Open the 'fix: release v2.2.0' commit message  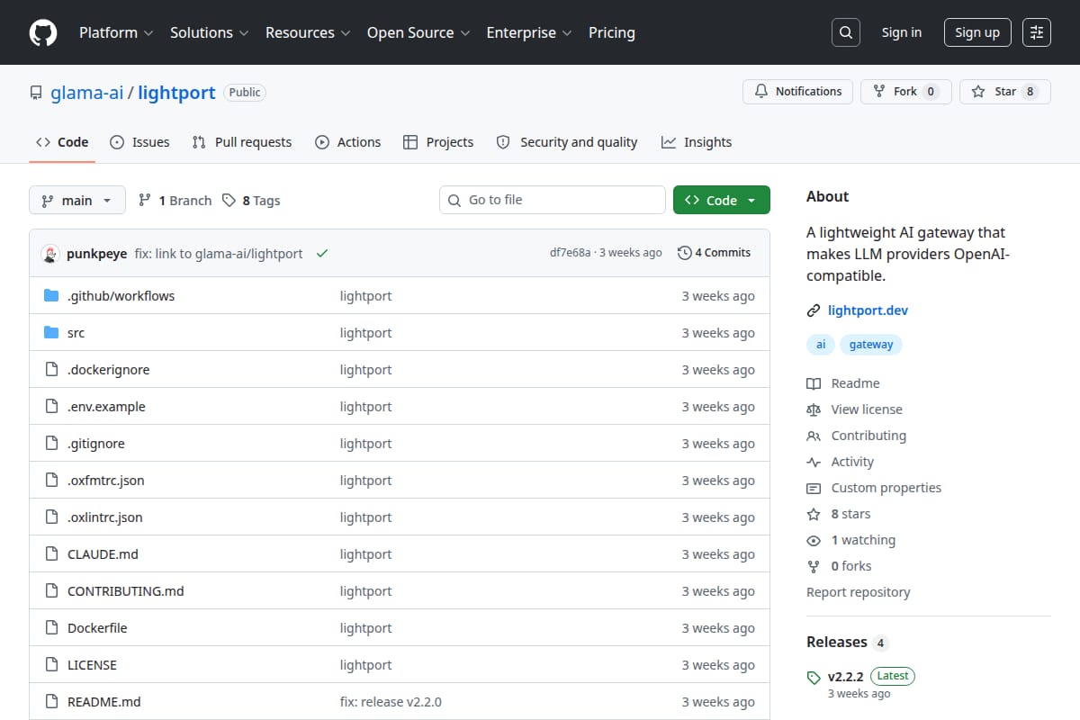pyautogui.click(x=391, y=702)
